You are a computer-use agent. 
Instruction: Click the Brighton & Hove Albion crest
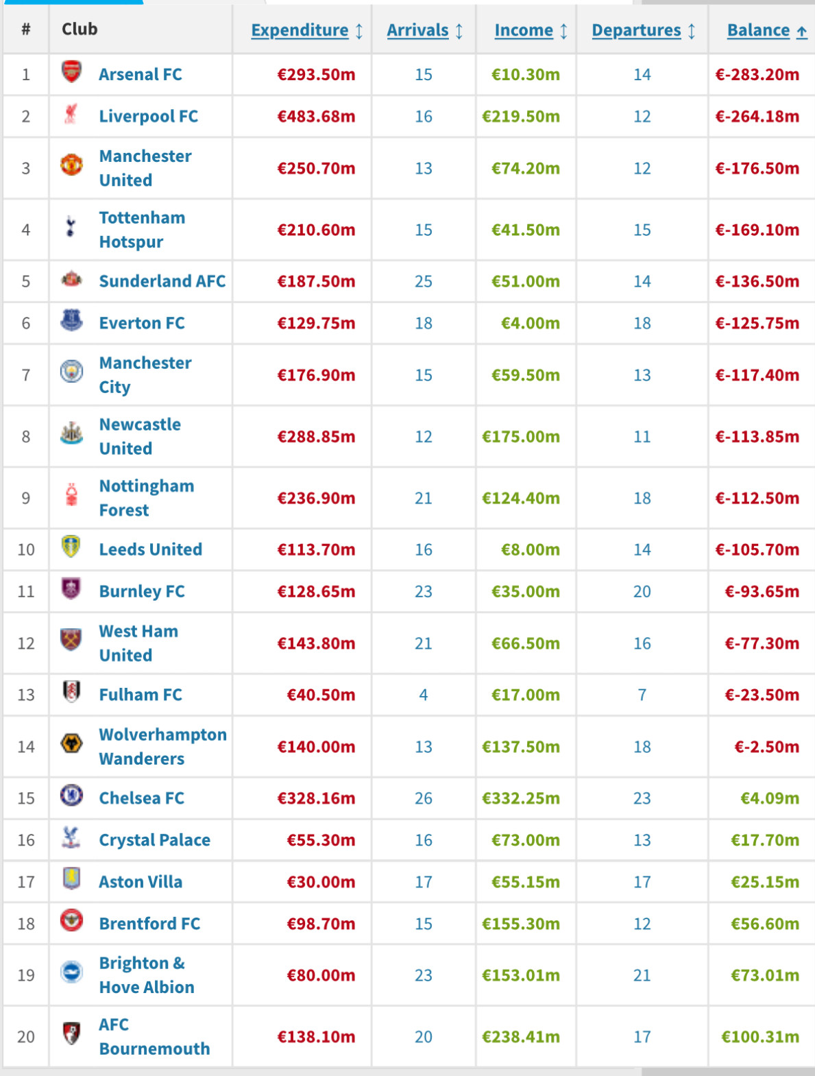point(71,972)
